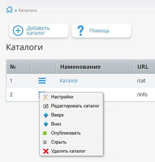Image resolution: width=155 pixels, height=162 pixels.
Task: Click the /info URL cell
Action: (x=142, y=95)
